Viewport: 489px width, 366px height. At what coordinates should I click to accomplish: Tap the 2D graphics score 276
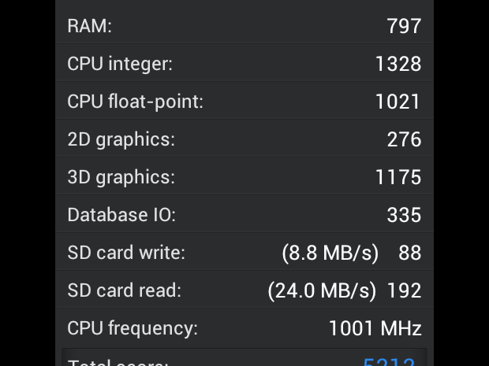click(404, 139)
